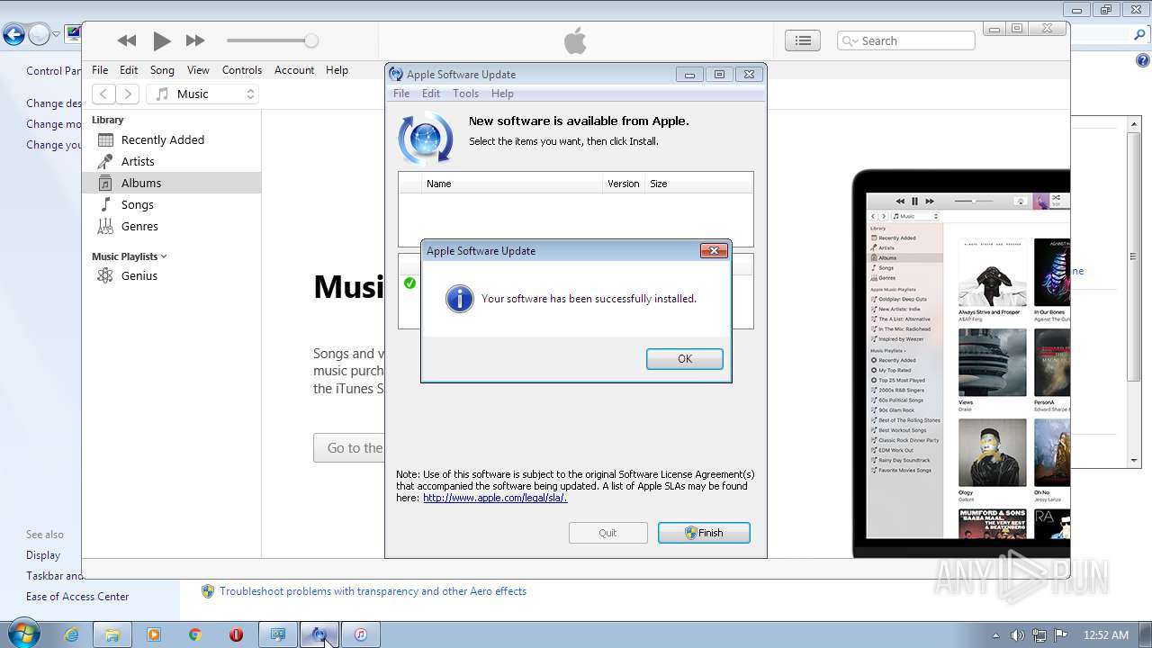Open Display link in See also
1152x648 pixels.
[43, 555]
